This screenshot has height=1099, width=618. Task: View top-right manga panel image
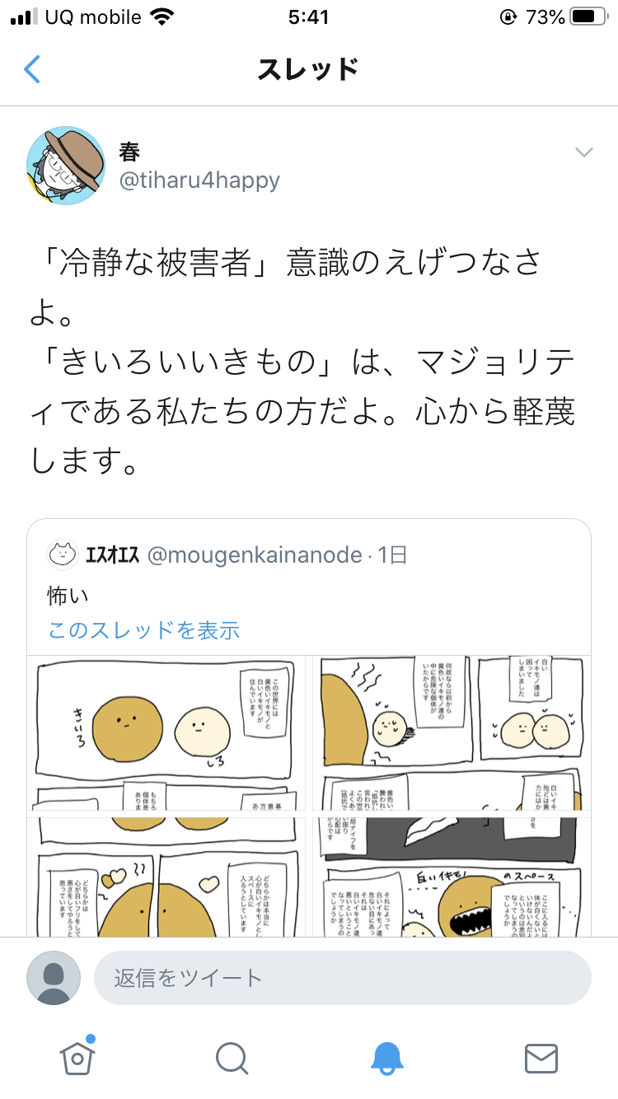[x=452, y=733]
